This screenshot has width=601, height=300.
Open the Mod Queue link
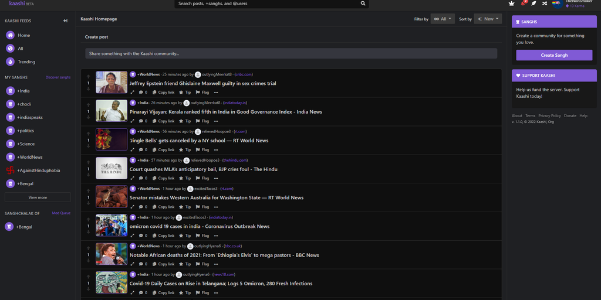click(61, 213)
